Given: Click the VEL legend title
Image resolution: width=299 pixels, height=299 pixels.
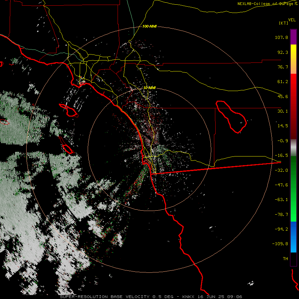Looking at the screenshot, I should (292, 20).
